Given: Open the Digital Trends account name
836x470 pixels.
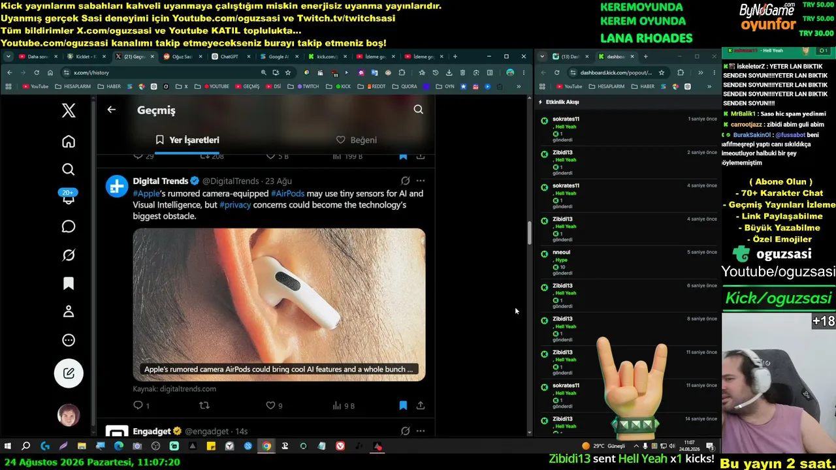Looking at the screenshot, I should (x=161, y=181).
